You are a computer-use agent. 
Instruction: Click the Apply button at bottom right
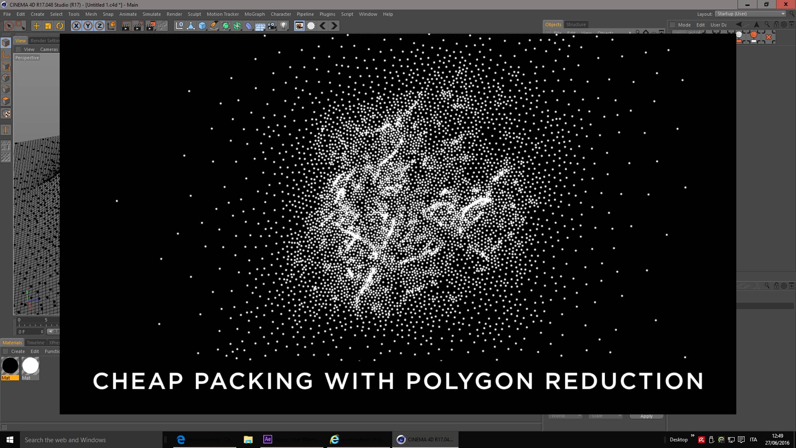pyautogui.click(x=646, y=416)
